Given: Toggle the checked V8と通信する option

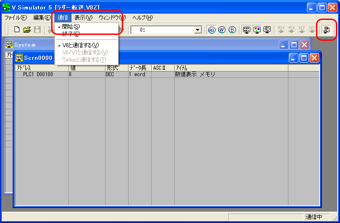Looking at the screenshot, I should (x=81, y=45).
